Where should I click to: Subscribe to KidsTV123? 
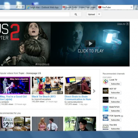click(115, 111)
